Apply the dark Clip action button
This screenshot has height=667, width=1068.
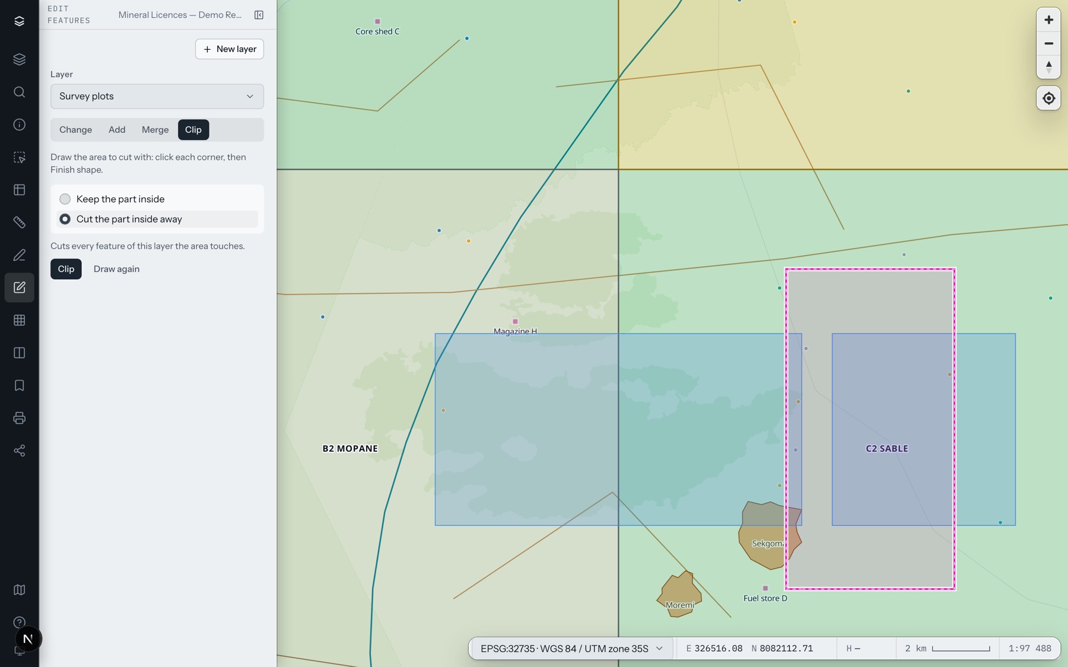(x=66, y=269)
